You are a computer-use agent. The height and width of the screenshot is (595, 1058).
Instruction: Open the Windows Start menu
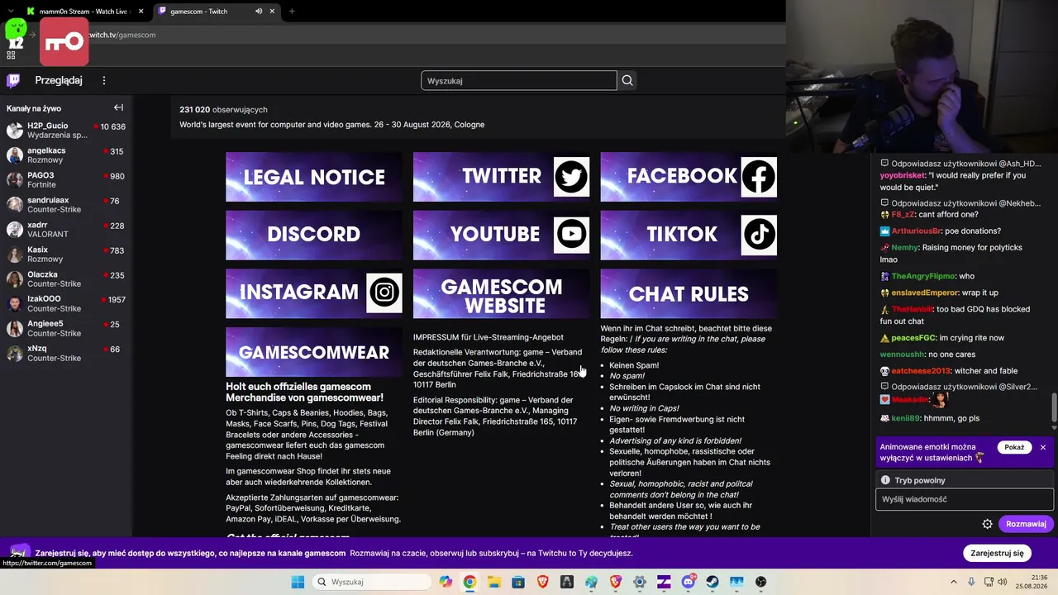pyautogui.click(x=298, y=582)
